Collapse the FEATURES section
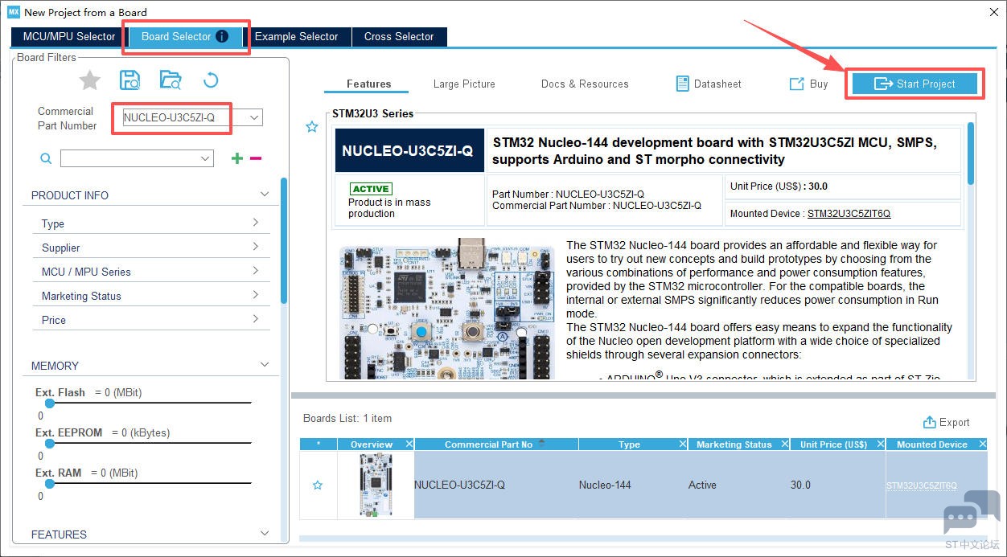 (264, 534)
